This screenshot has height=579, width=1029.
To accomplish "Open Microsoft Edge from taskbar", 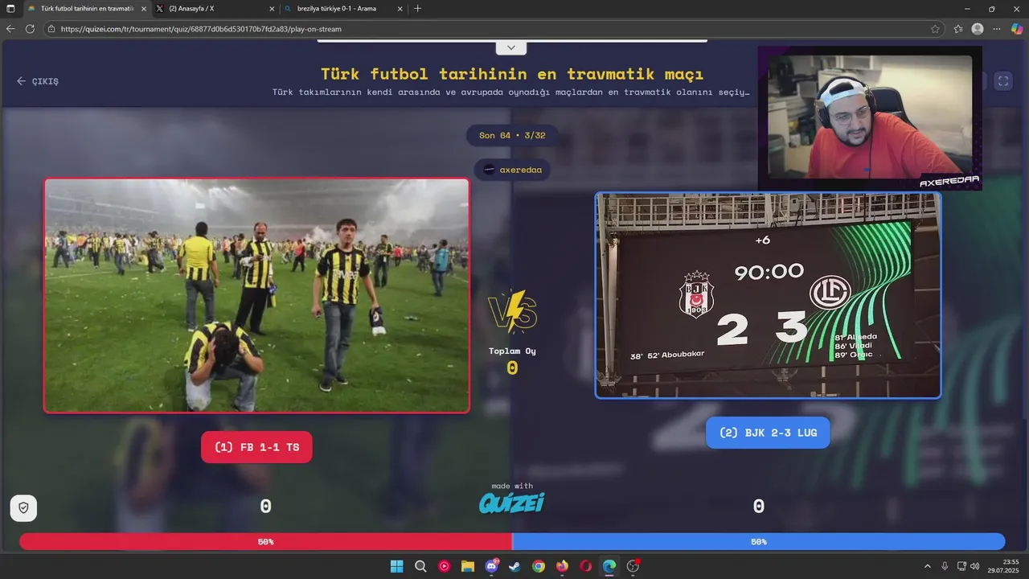I will click(x=609, y=566).
